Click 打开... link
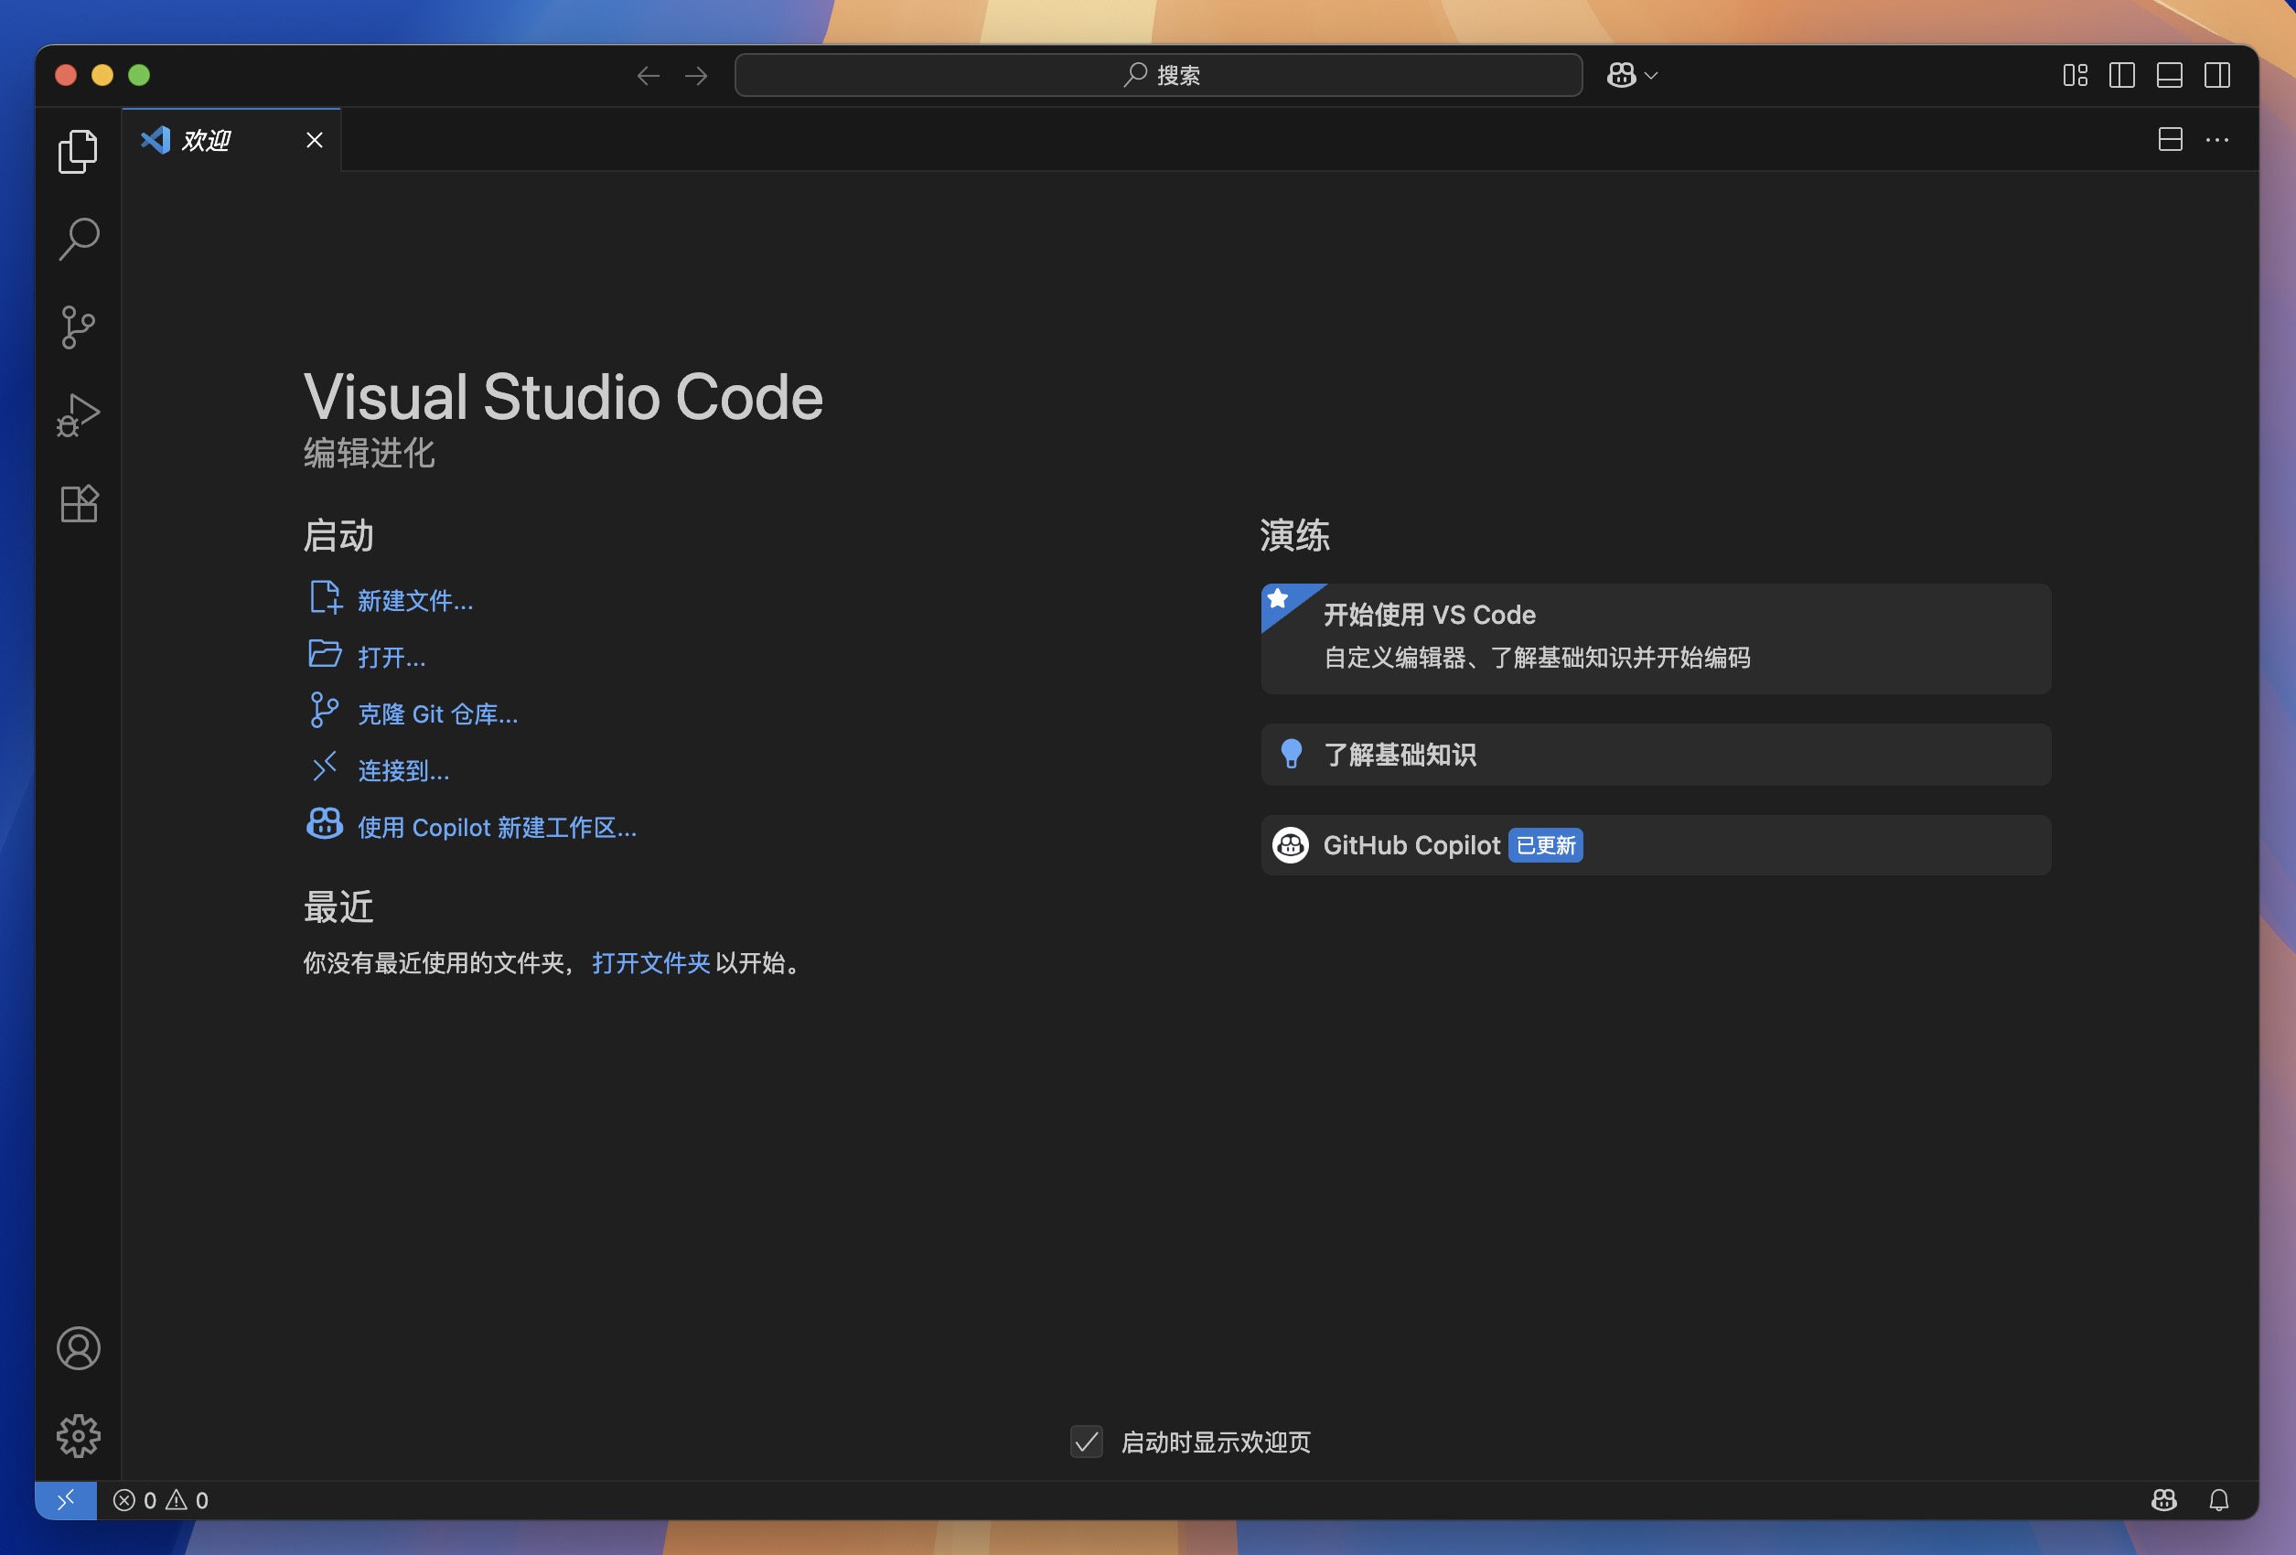2296x1555 pixels. coord(392,657)
